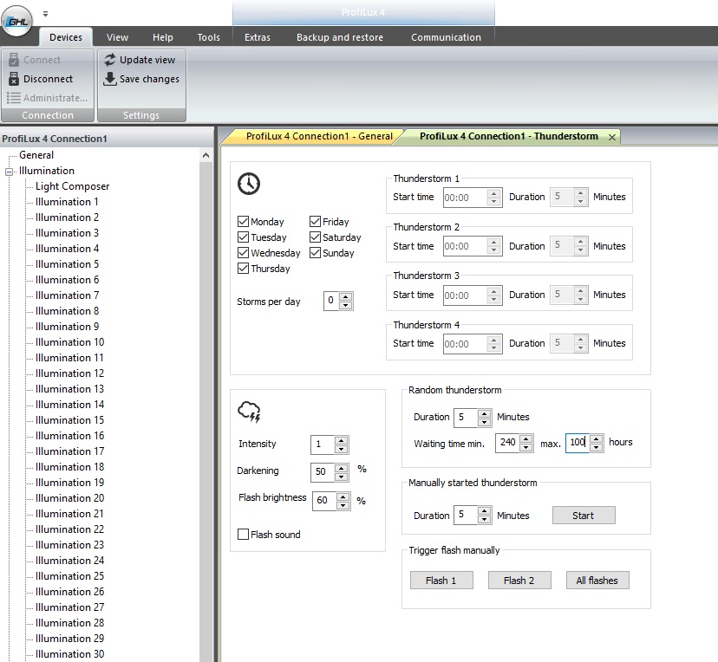Open the Communication ribbon tab
This screenshot has height=662, width=718.
coord(446,37)
